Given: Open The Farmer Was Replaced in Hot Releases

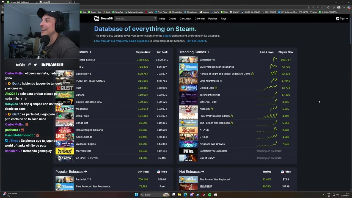Looking at the screenshot, I should [215, 179].
